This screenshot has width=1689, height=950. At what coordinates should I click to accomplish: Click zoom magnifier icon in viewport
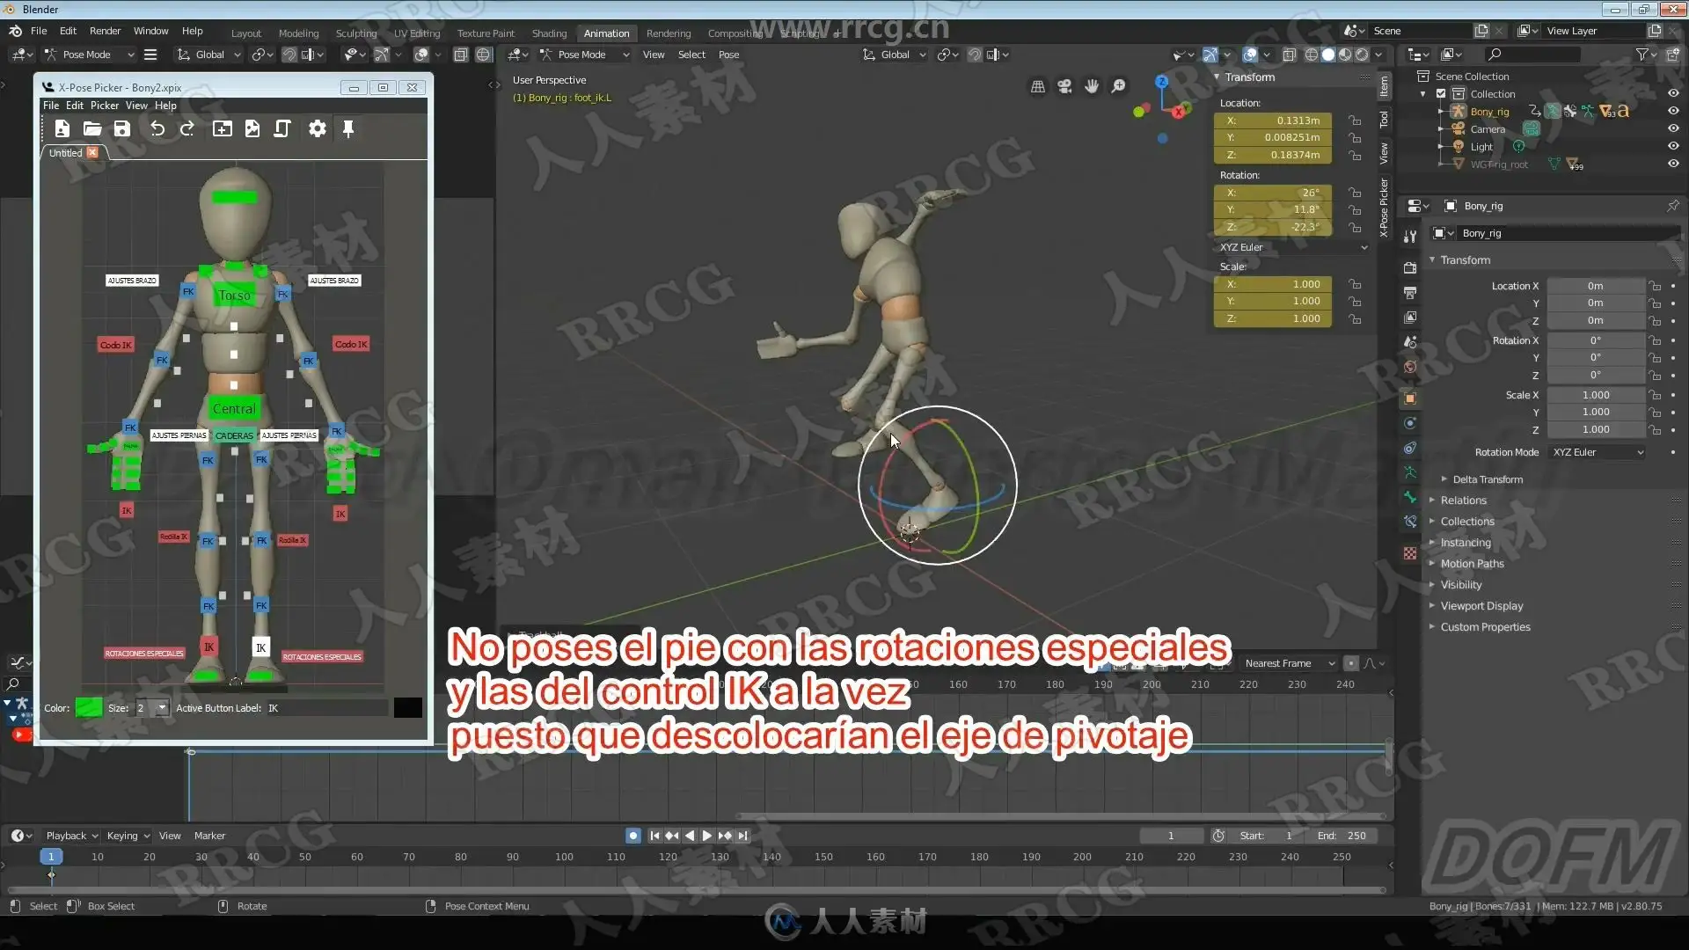[x=1119, y=86]
